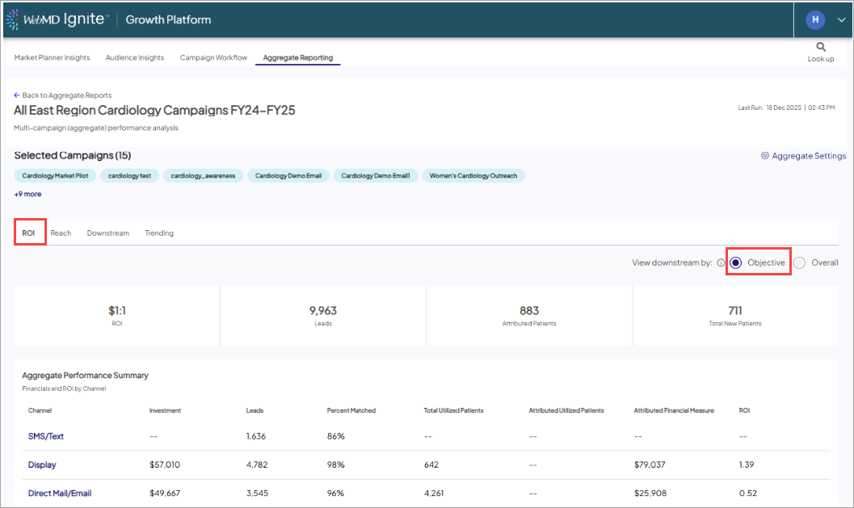Click the back arrow to Aggregate Reports
Screen dimensions: 854x508
[15, 94]
